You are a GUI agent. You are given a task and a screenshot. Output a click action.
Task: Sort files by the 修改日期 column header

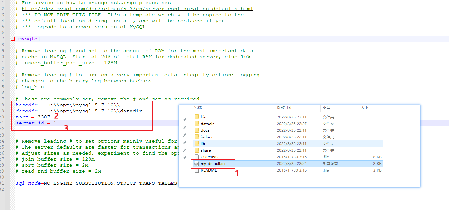pos(285,108)
